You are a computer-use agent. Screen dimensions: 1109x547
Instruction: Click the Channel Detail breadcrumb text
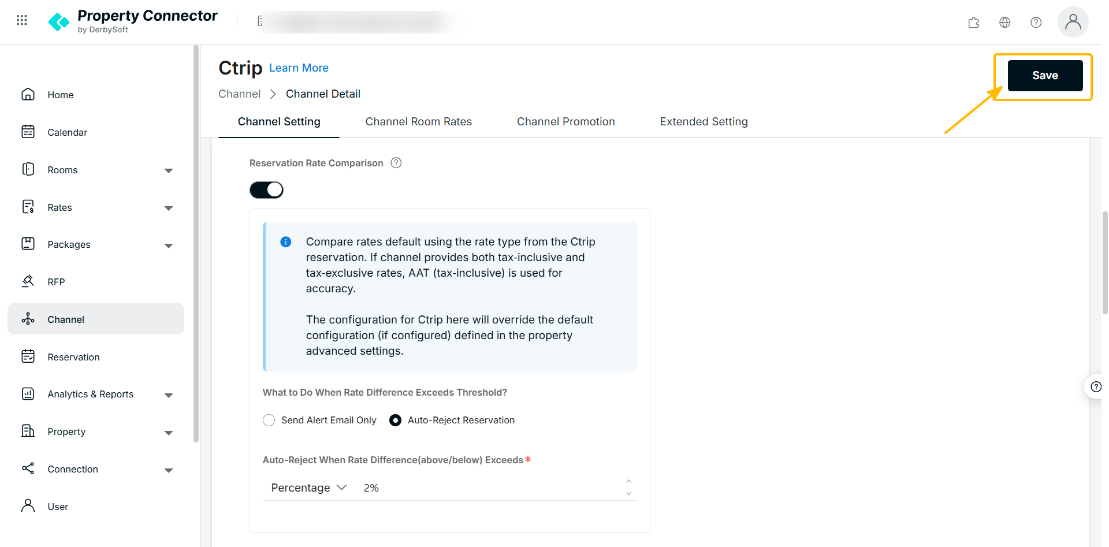click(x=323, y=94)
